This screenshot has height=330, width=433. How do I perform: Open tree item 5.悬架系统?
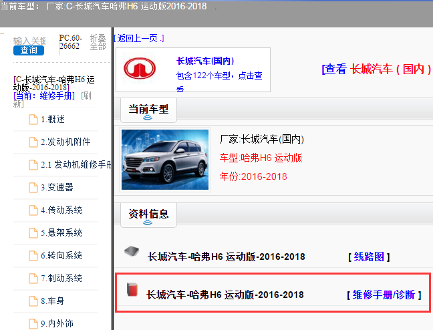(61, 232)
